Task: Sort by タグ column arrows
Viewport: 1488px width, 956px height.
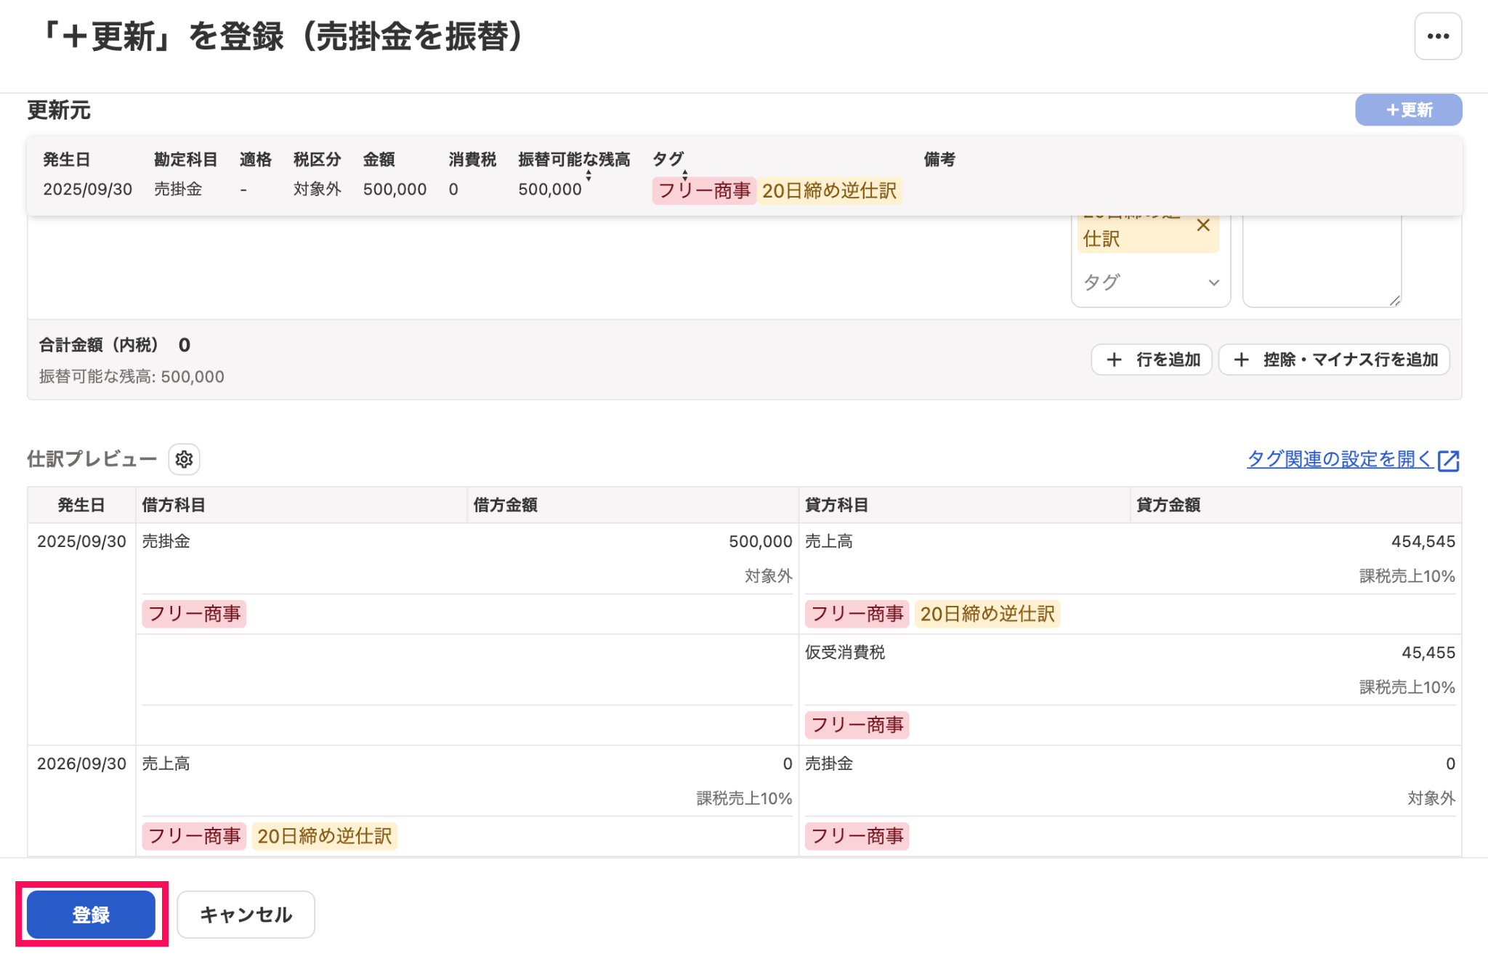Action: tap(684, 175)
